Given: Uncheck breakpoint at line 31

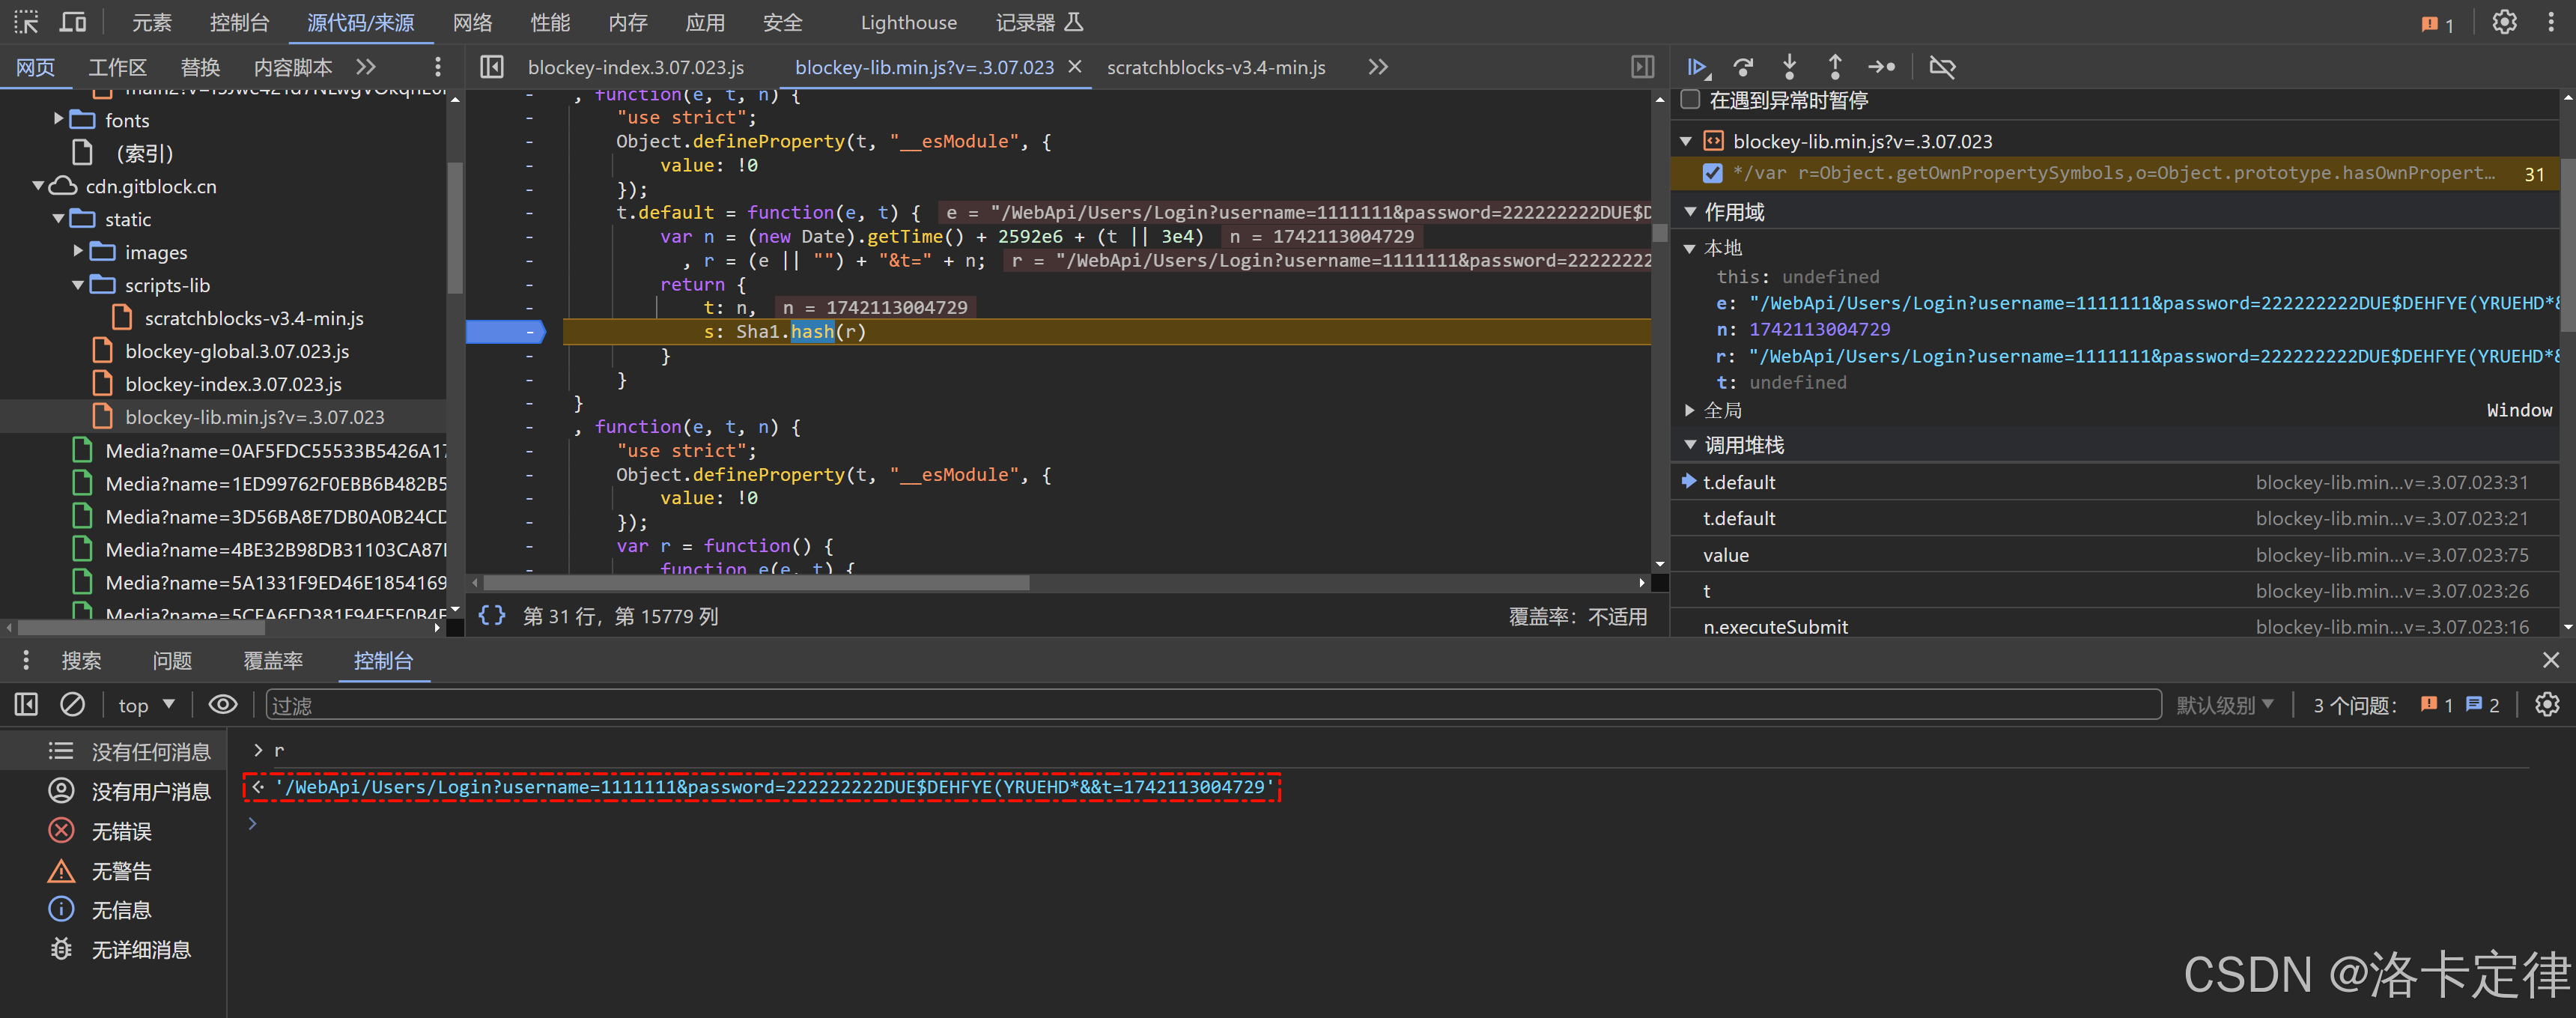Looking at the screenshot, I should coord(1712,174).
